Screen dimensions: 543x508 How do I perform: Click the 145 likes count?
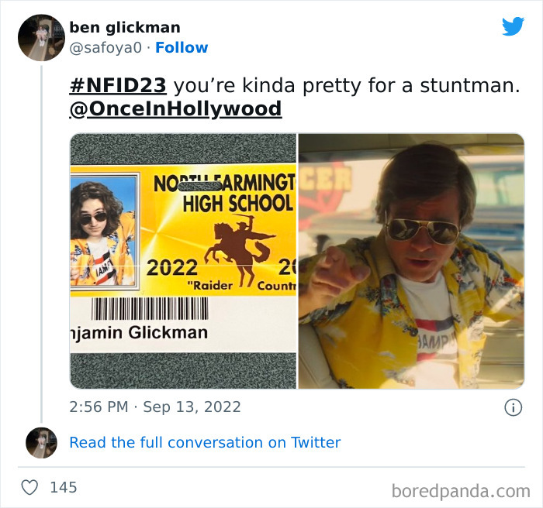coord(64,487)
